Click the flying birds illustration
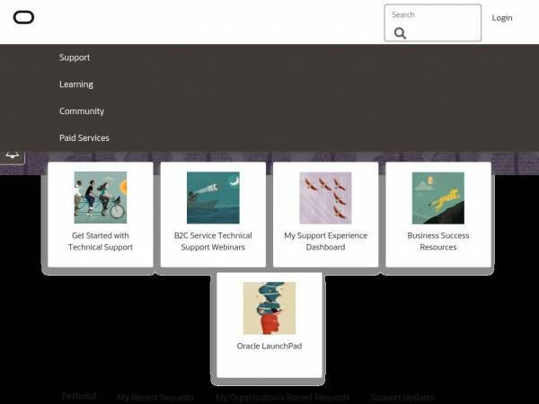This screenshot has height=404, width=539. pos(325,198)
